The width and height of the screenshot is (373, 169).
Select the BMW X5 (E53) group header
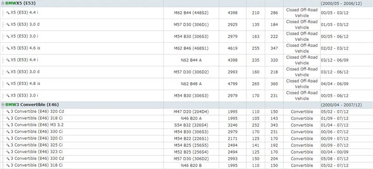point(21,4)
